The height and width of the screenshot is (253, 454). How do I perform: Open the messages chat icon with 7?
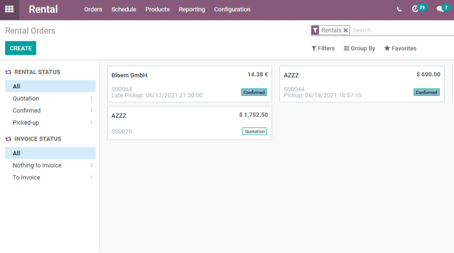(x=440, y=9)
